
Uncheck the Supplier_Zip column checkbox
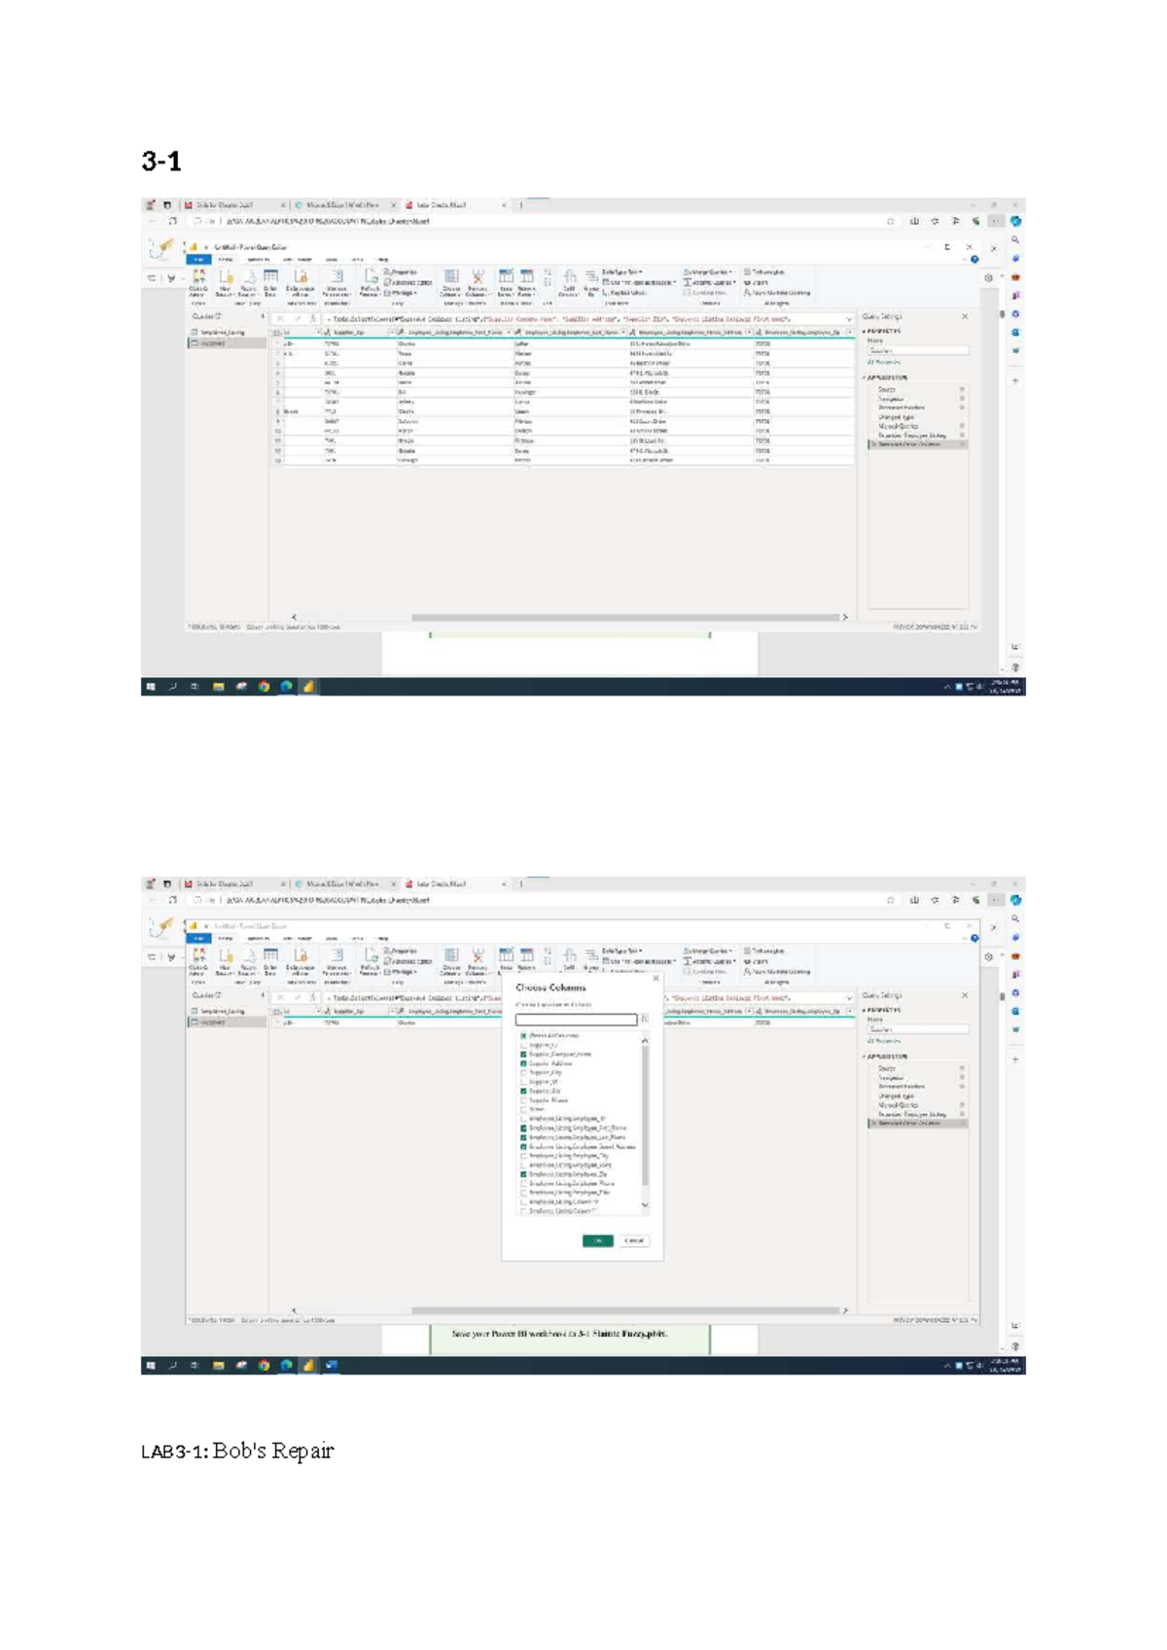523,1092
